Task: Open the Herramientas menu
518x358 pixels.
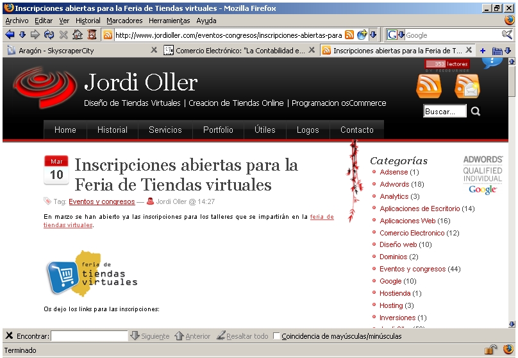Action: pos(169,21)
